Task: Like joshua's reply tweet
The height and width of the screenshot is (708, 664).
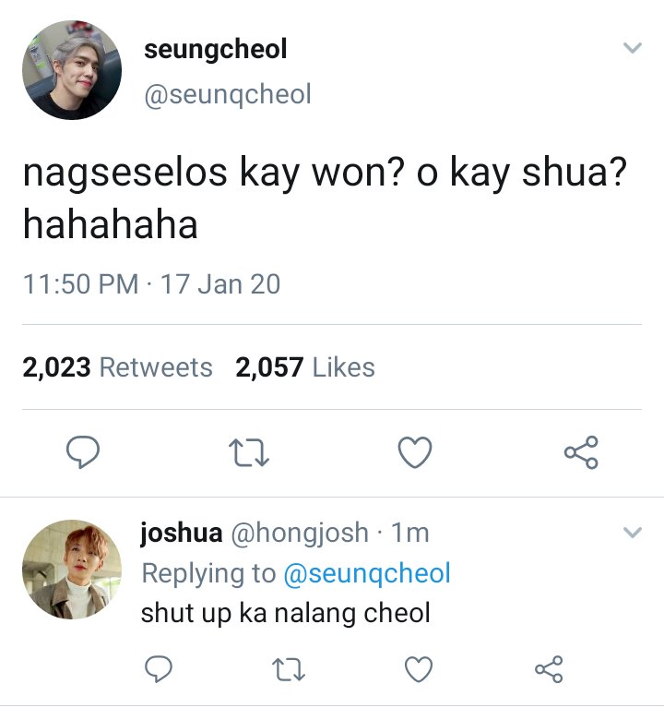Action: tap(419, 669)
